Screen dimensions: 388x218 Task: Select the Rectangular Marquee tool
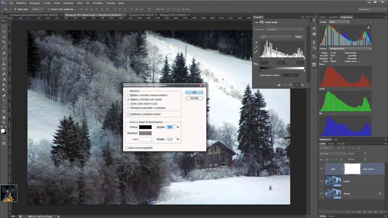pos(4,26)
